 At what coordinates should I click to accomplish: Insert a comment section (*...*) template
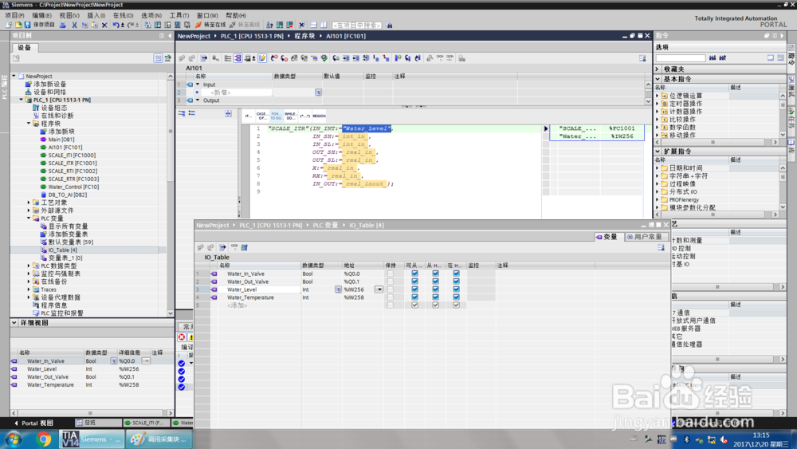click(x=305, y=116)
